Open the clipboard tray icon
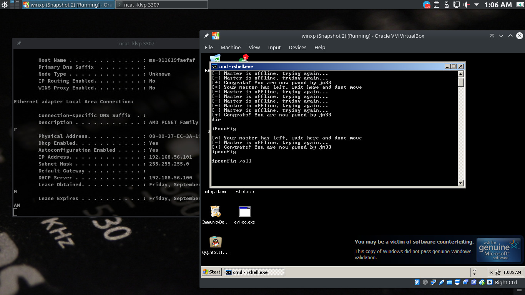Image resolution: width=525 pixels, height=295 pixels. [x=437, y=5]
